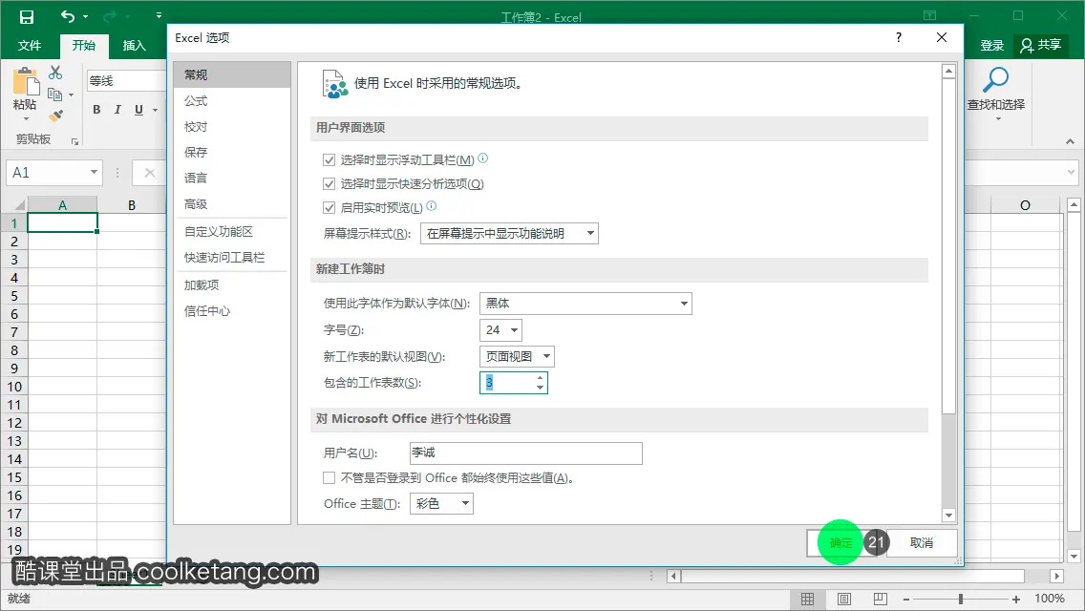1085x611 pixels.
Task: Toggle show Mini Toolbar on selection checkbox
Action: [330, 159]
